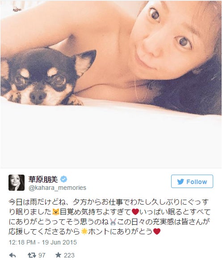Click the sun emoji in the tweet

[x=84, y=231]
